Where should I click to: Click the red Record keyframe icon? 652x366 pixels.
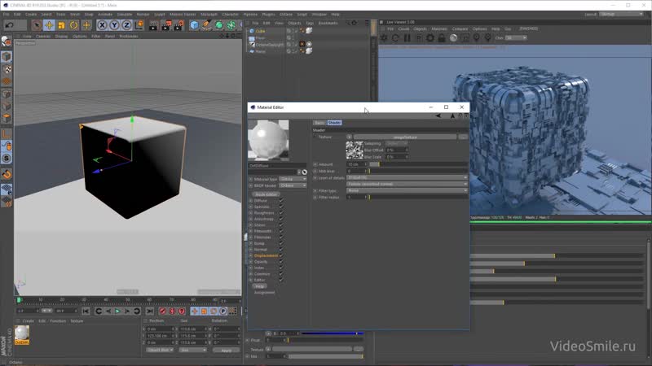pyautogui.click(x=162, y=311)
